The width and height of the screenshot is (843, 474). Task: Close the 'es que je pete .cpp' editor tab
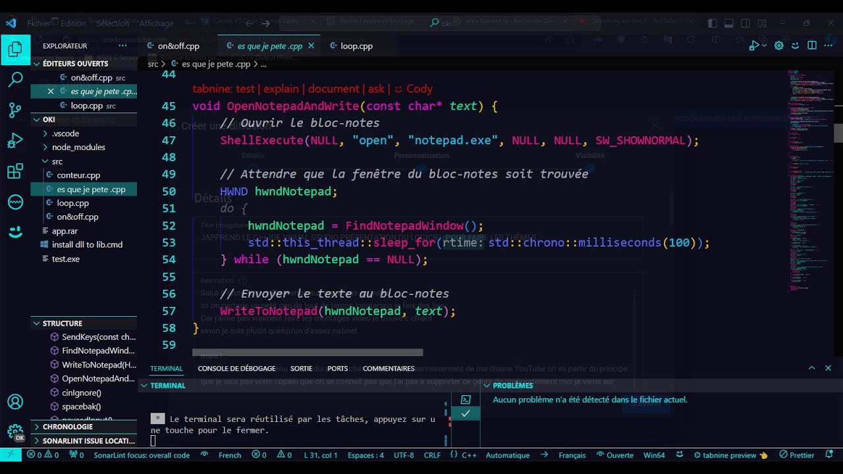pyautogui.click(x=311, y=46)
